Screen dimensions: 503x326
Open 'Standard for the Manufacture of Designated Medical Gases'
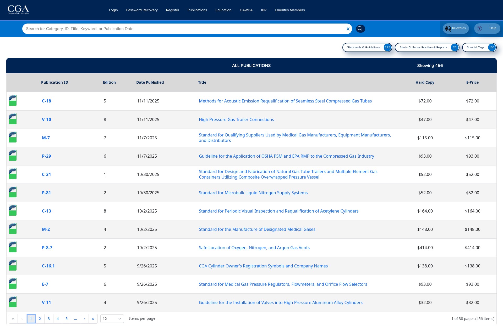[257, 229]
